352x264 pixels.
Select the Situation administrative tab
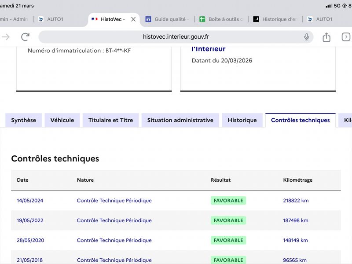pos(180,120)
